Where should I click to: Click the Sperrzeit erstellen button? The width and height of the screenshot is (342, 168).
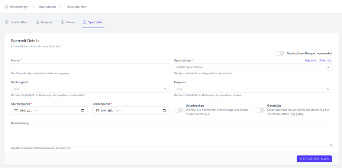click(x=314, y=159)
